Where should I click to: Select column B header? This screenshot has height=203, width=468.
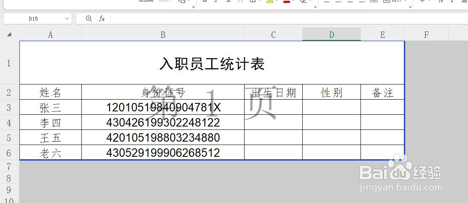[163, 35]
